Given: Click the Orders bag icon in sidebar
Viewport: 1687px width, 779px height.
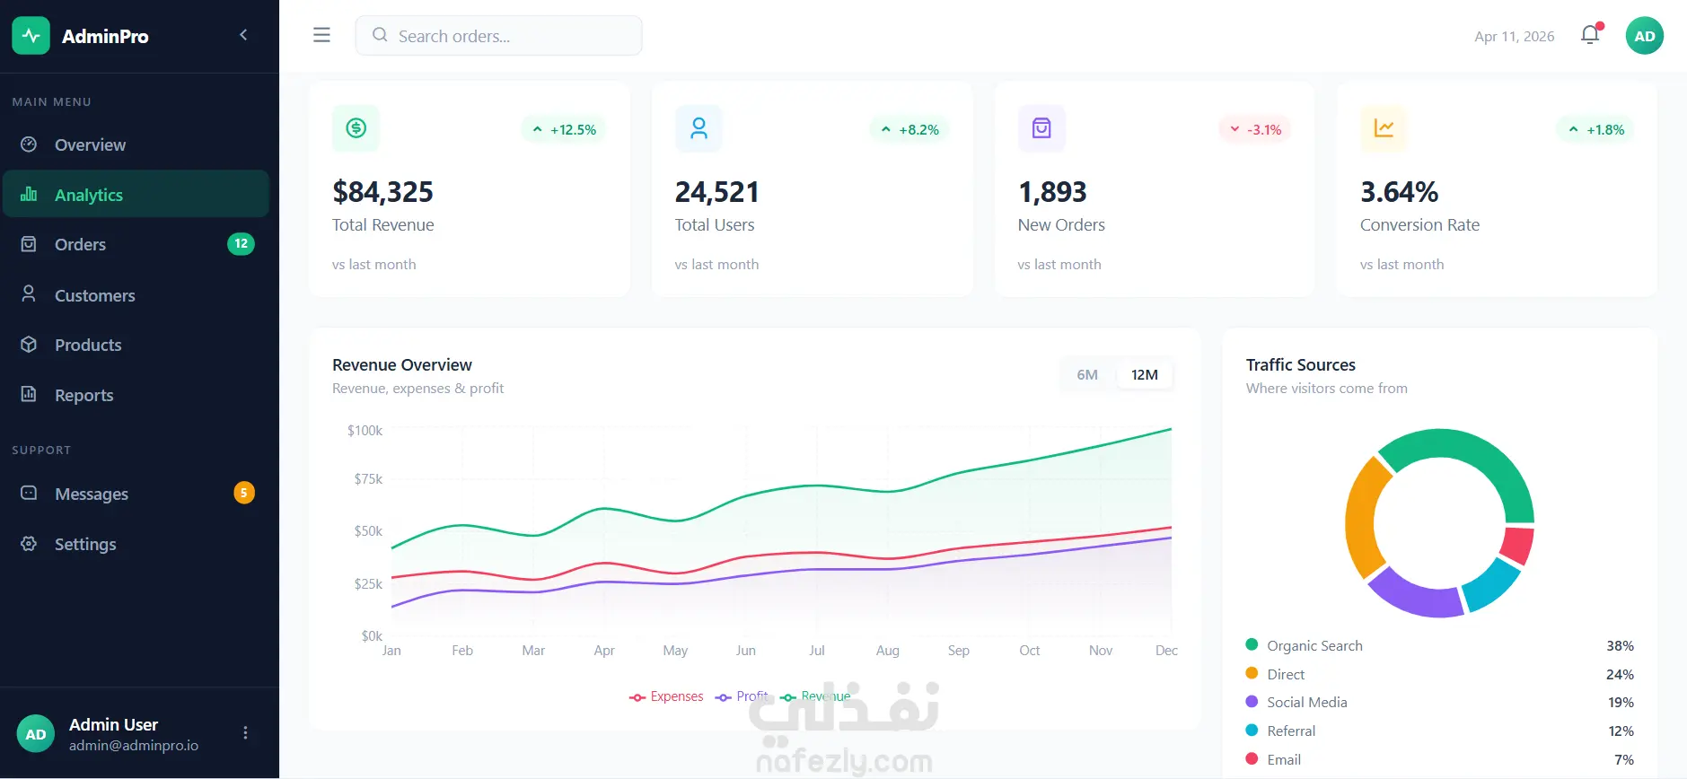Looking at the screenshot, I should pos(29,244).
